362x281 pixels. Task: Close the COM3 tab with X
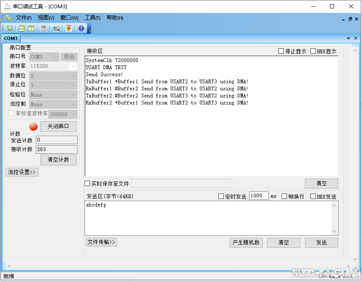(356, 38)
